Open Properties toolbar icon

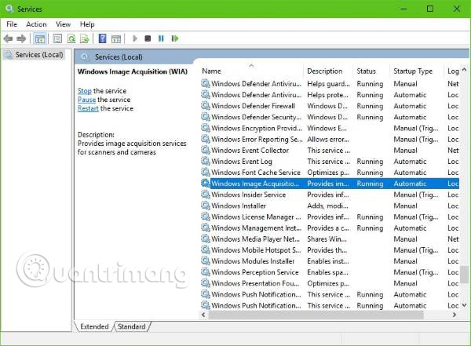point(57,38)
